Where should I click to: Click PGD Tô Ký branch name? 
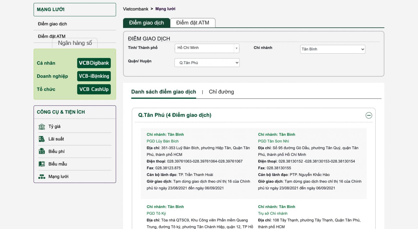[x=156, y=213]
